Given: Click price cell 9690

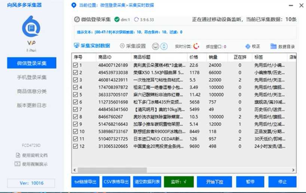Looking at the screenshot, I should [x=195, y=146].
